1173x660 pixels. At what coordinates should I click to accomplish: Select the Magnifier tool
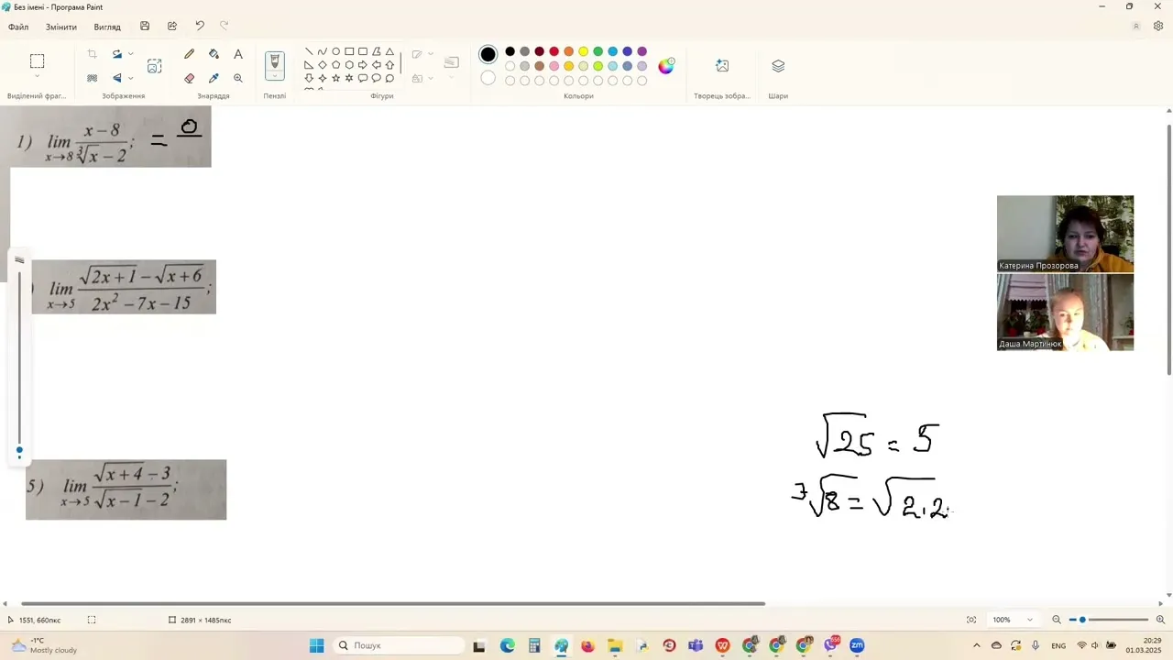point(238,79)
